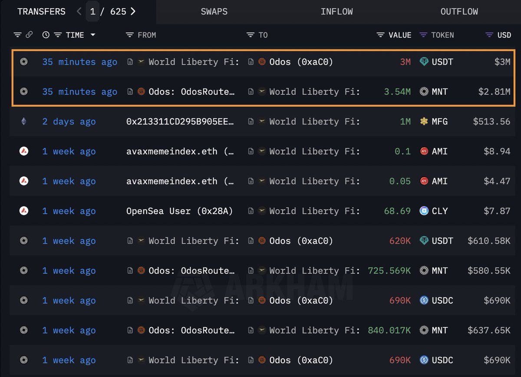Click the clock icon beside TIME
This screenshot has height=377, width=521.
tap(46, 35)
